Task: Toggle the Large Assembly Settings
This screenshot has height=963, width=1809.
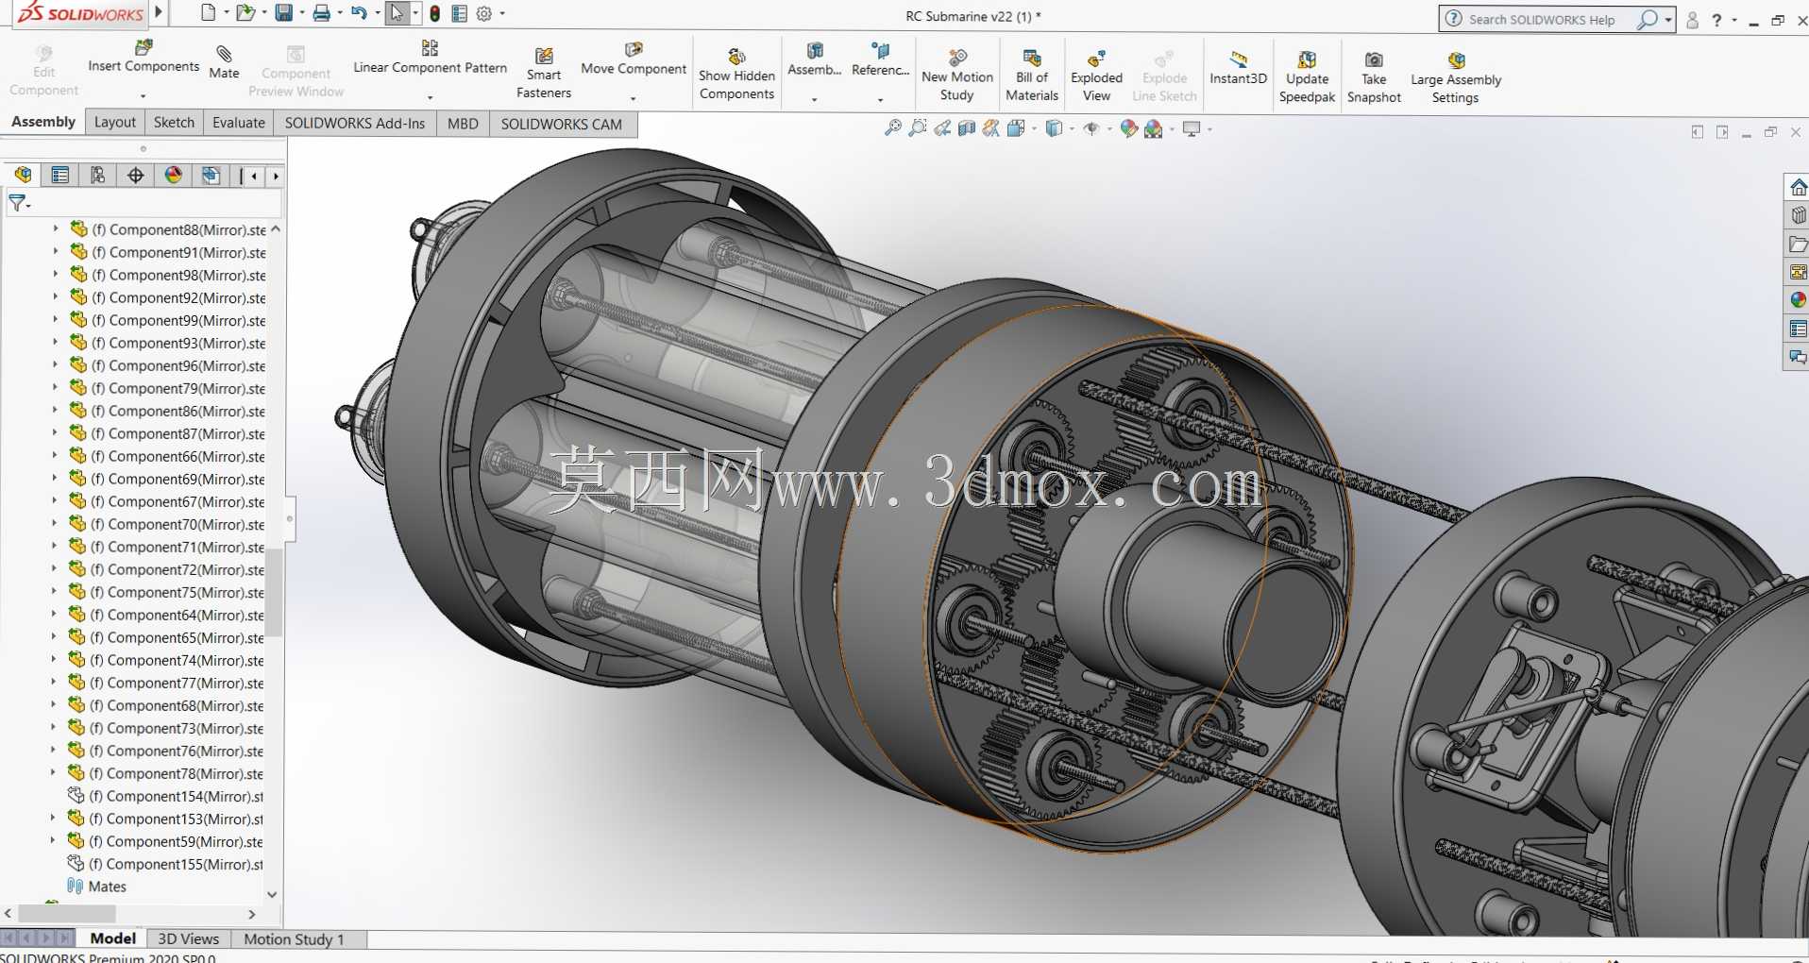Action: click(1456, 76)
